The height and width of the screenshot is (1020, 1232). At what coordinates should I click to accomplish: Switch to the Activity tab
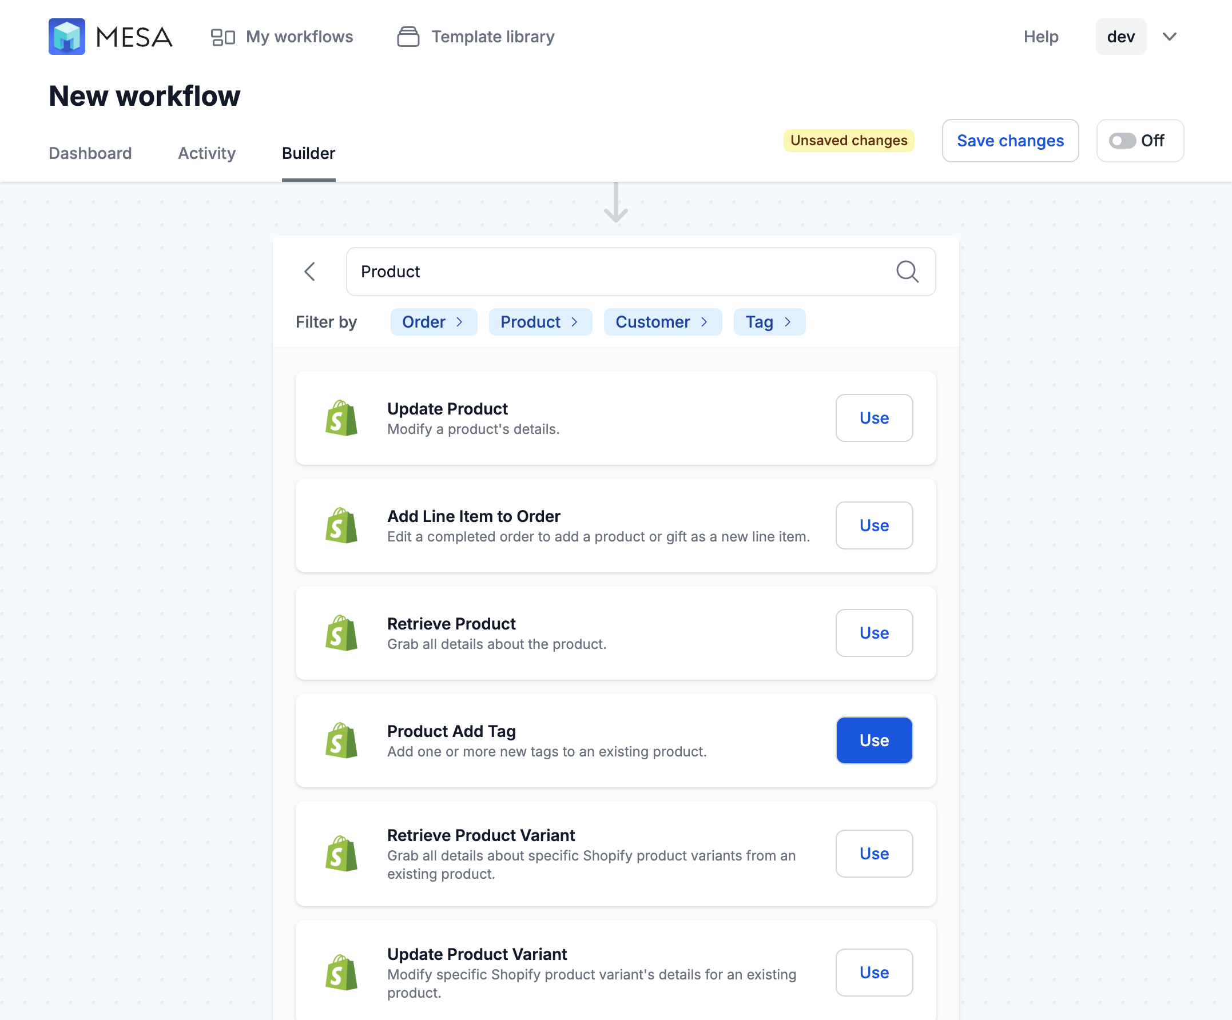coord(206,153)
